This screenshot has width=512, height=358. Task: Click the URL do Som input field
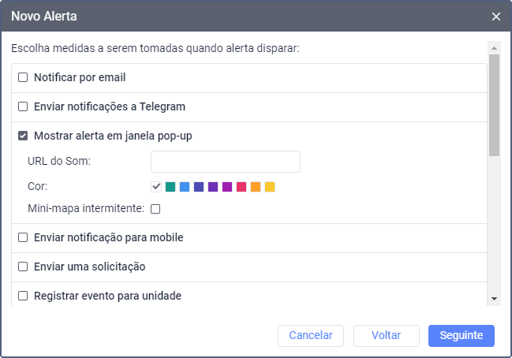coord(225,162)
